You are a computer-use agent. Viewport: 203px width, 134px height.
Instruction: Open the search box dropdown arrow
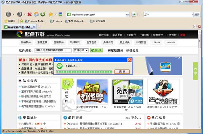[193, 15]
